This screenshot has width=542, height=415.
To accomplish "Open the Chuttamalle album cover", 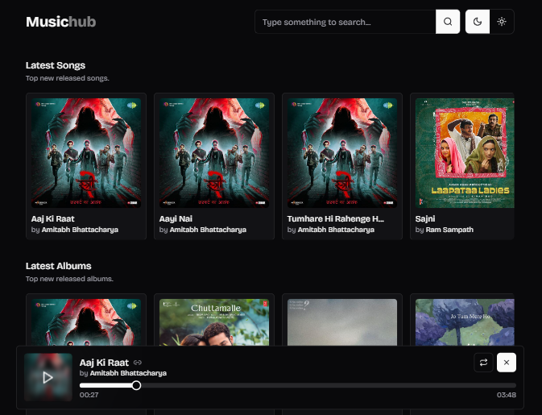I will [214, 322].
